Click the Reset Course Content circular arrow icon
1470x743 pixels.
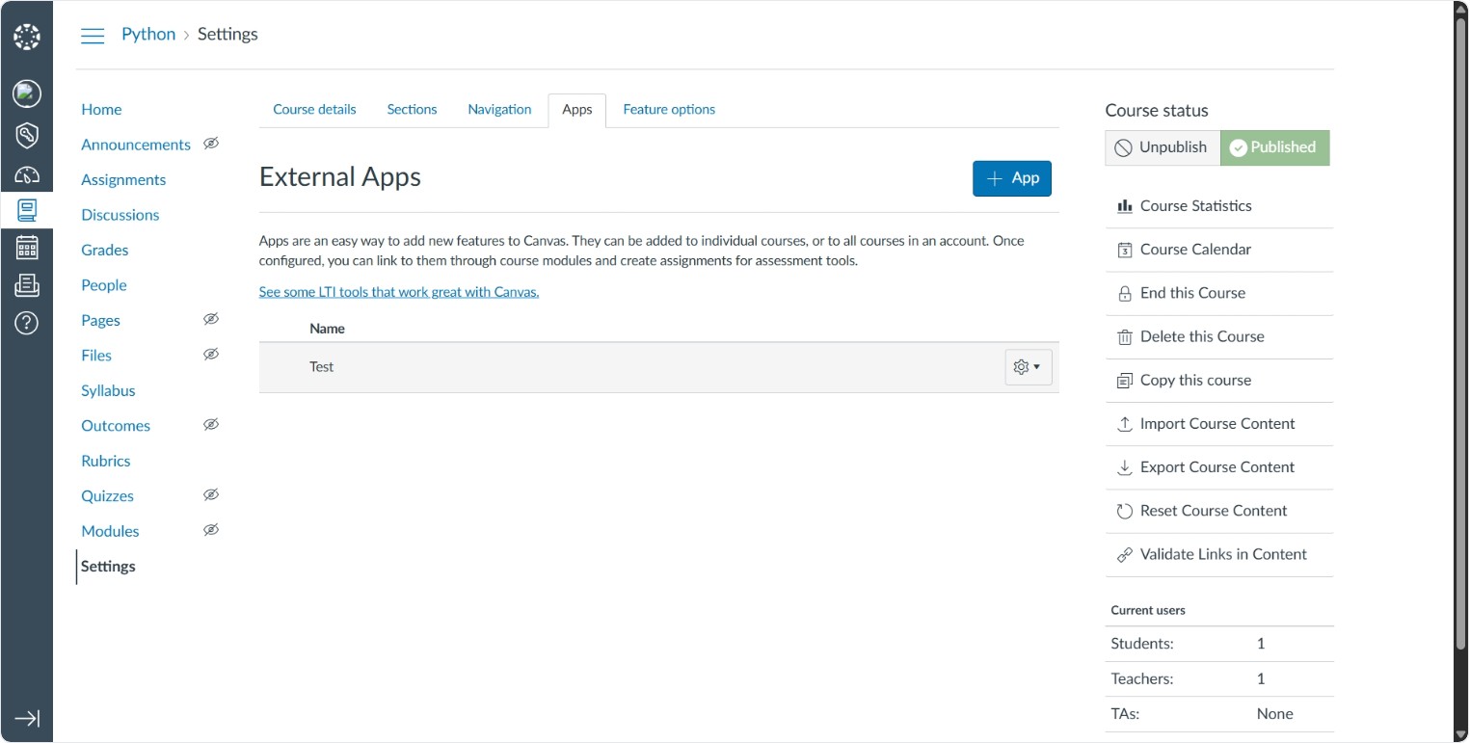(1124, 512)
